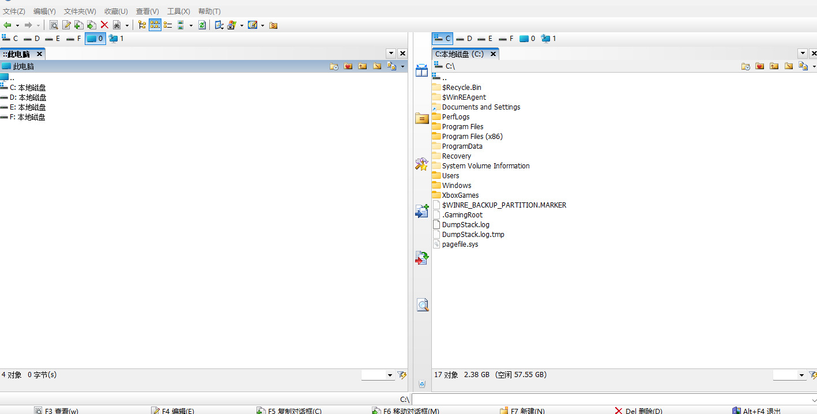Click the favorites heart folder icon in right pane
817x414 pixels.
pyautogui.click(x=759, y=66)
